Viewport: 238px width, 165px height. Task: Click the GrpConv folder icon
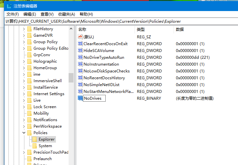(30, 55)
